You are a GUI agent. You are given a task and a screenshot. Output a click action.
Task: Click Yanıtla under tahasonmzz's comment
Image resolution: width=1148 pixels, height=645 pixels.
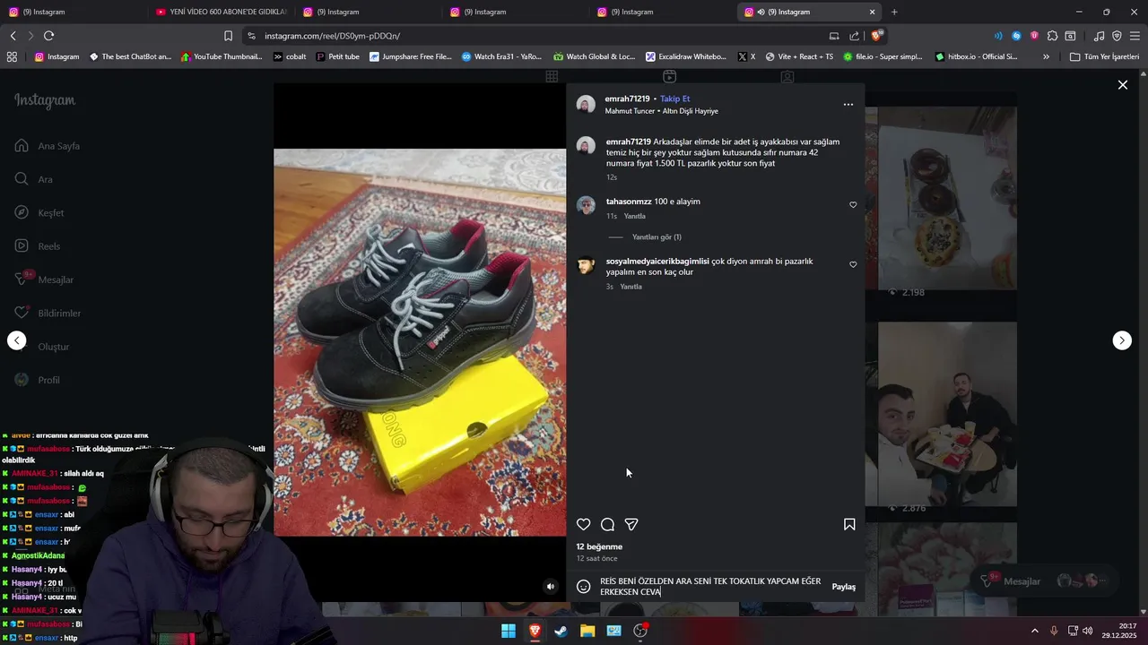pos(634,216)
